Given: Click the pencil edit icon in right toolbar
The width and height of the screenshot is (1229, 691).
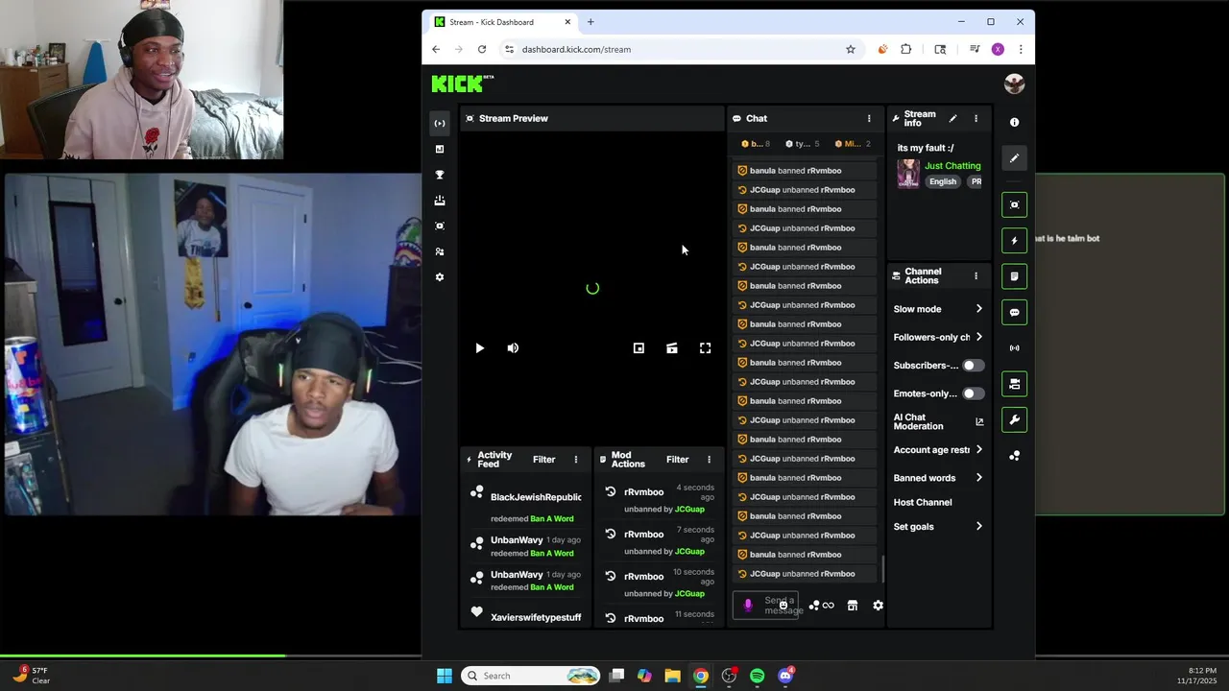Looking at the screenshot, I should pyautogui.click(x=1015, y=158).
